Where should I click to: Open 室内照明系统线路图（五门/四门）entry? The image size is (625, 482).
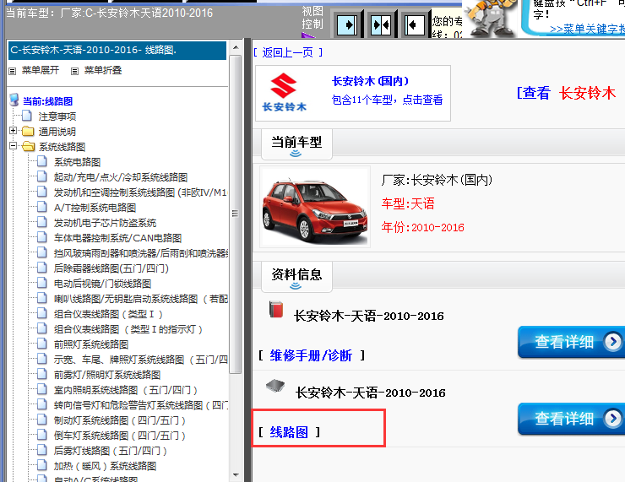(126, 390)
